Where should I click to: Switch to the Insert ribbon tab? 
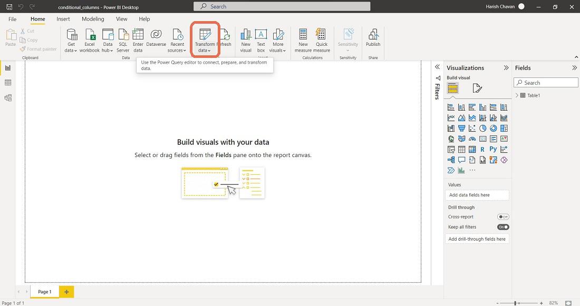click(63, 19)
